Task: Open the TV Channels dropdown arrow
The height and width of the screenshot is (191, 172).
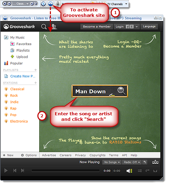Action: (126, 4)
